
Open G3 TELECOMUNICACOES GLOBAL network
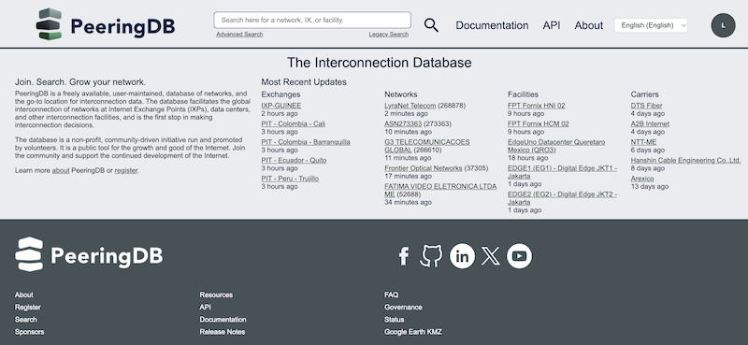[427, 146]
